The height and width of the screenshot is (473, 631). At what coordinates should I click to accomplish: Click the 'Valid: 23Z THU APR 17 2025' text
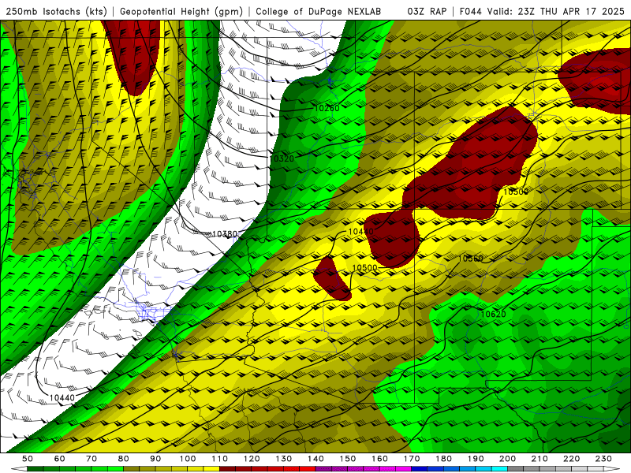[556, 11]
